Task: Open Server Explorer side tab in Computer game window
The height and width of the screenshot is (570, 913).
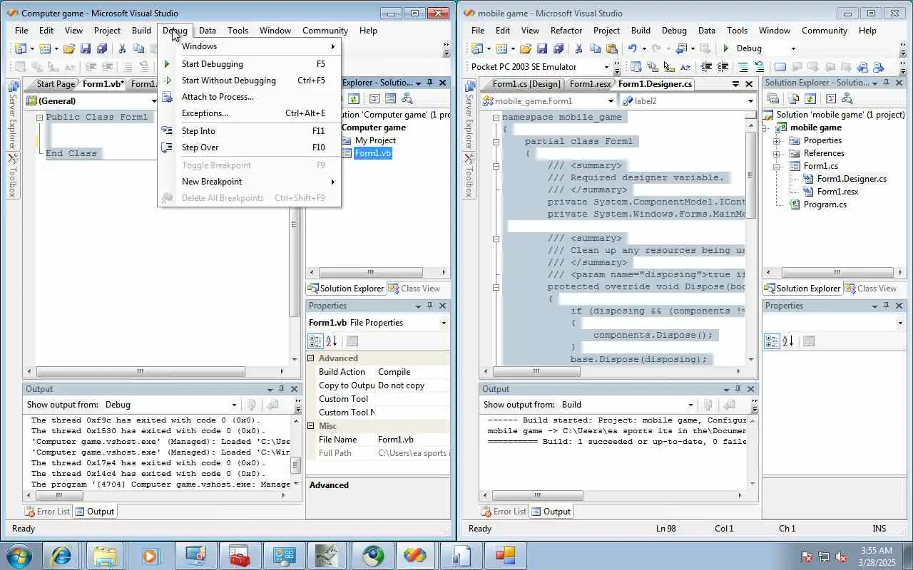Action: [12, 114]
